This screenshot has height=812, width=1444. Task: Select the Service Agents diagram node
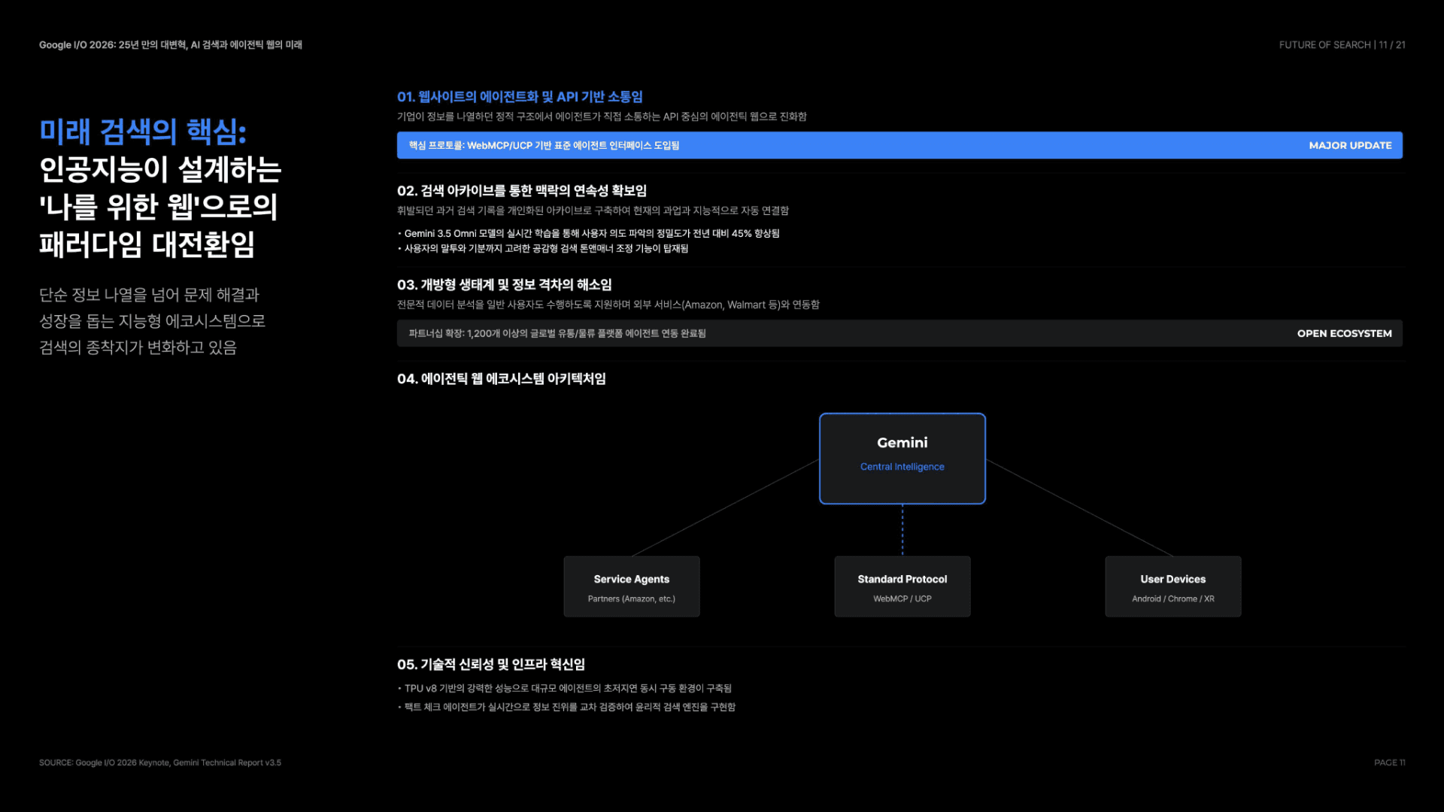[632, 586]
